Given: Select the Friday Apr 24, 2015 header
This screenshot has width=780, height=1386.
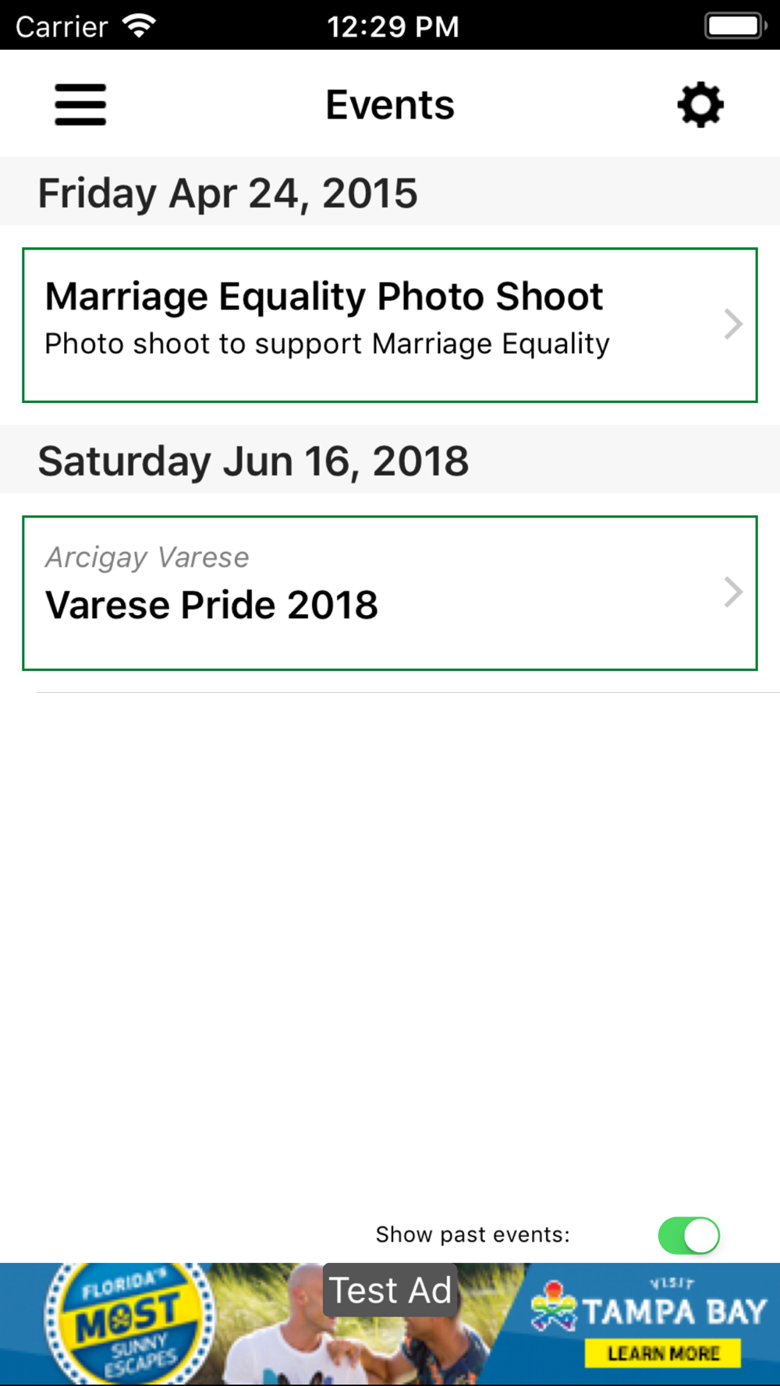Looking at the screenshot, I should pos(390,192).
